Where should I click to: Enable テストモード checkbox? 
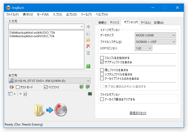coord(18,87)
